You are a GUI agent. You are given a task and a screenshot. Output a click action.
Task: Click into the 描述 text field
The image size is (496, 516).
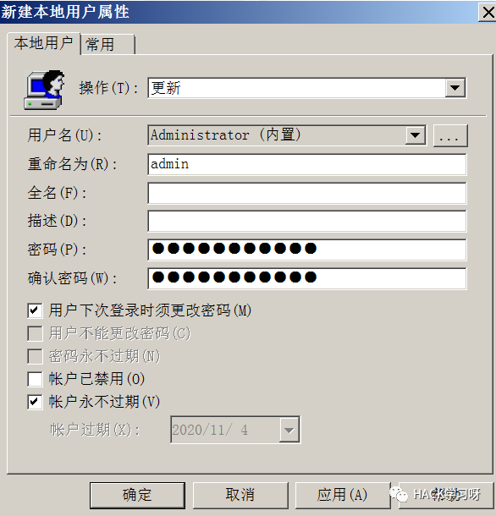pyautogui.click(x=307, y=221)
